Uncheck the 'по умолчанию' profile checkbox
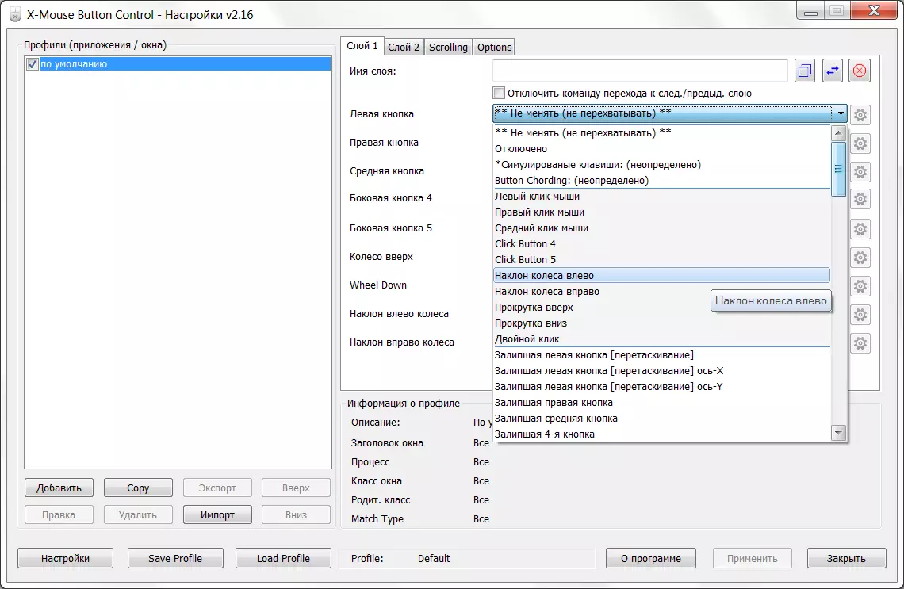904x589 pixels. click(33, 64)
